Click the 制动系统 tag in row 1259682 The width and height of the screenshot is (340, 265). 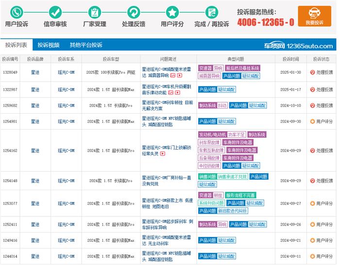[207, 106]
